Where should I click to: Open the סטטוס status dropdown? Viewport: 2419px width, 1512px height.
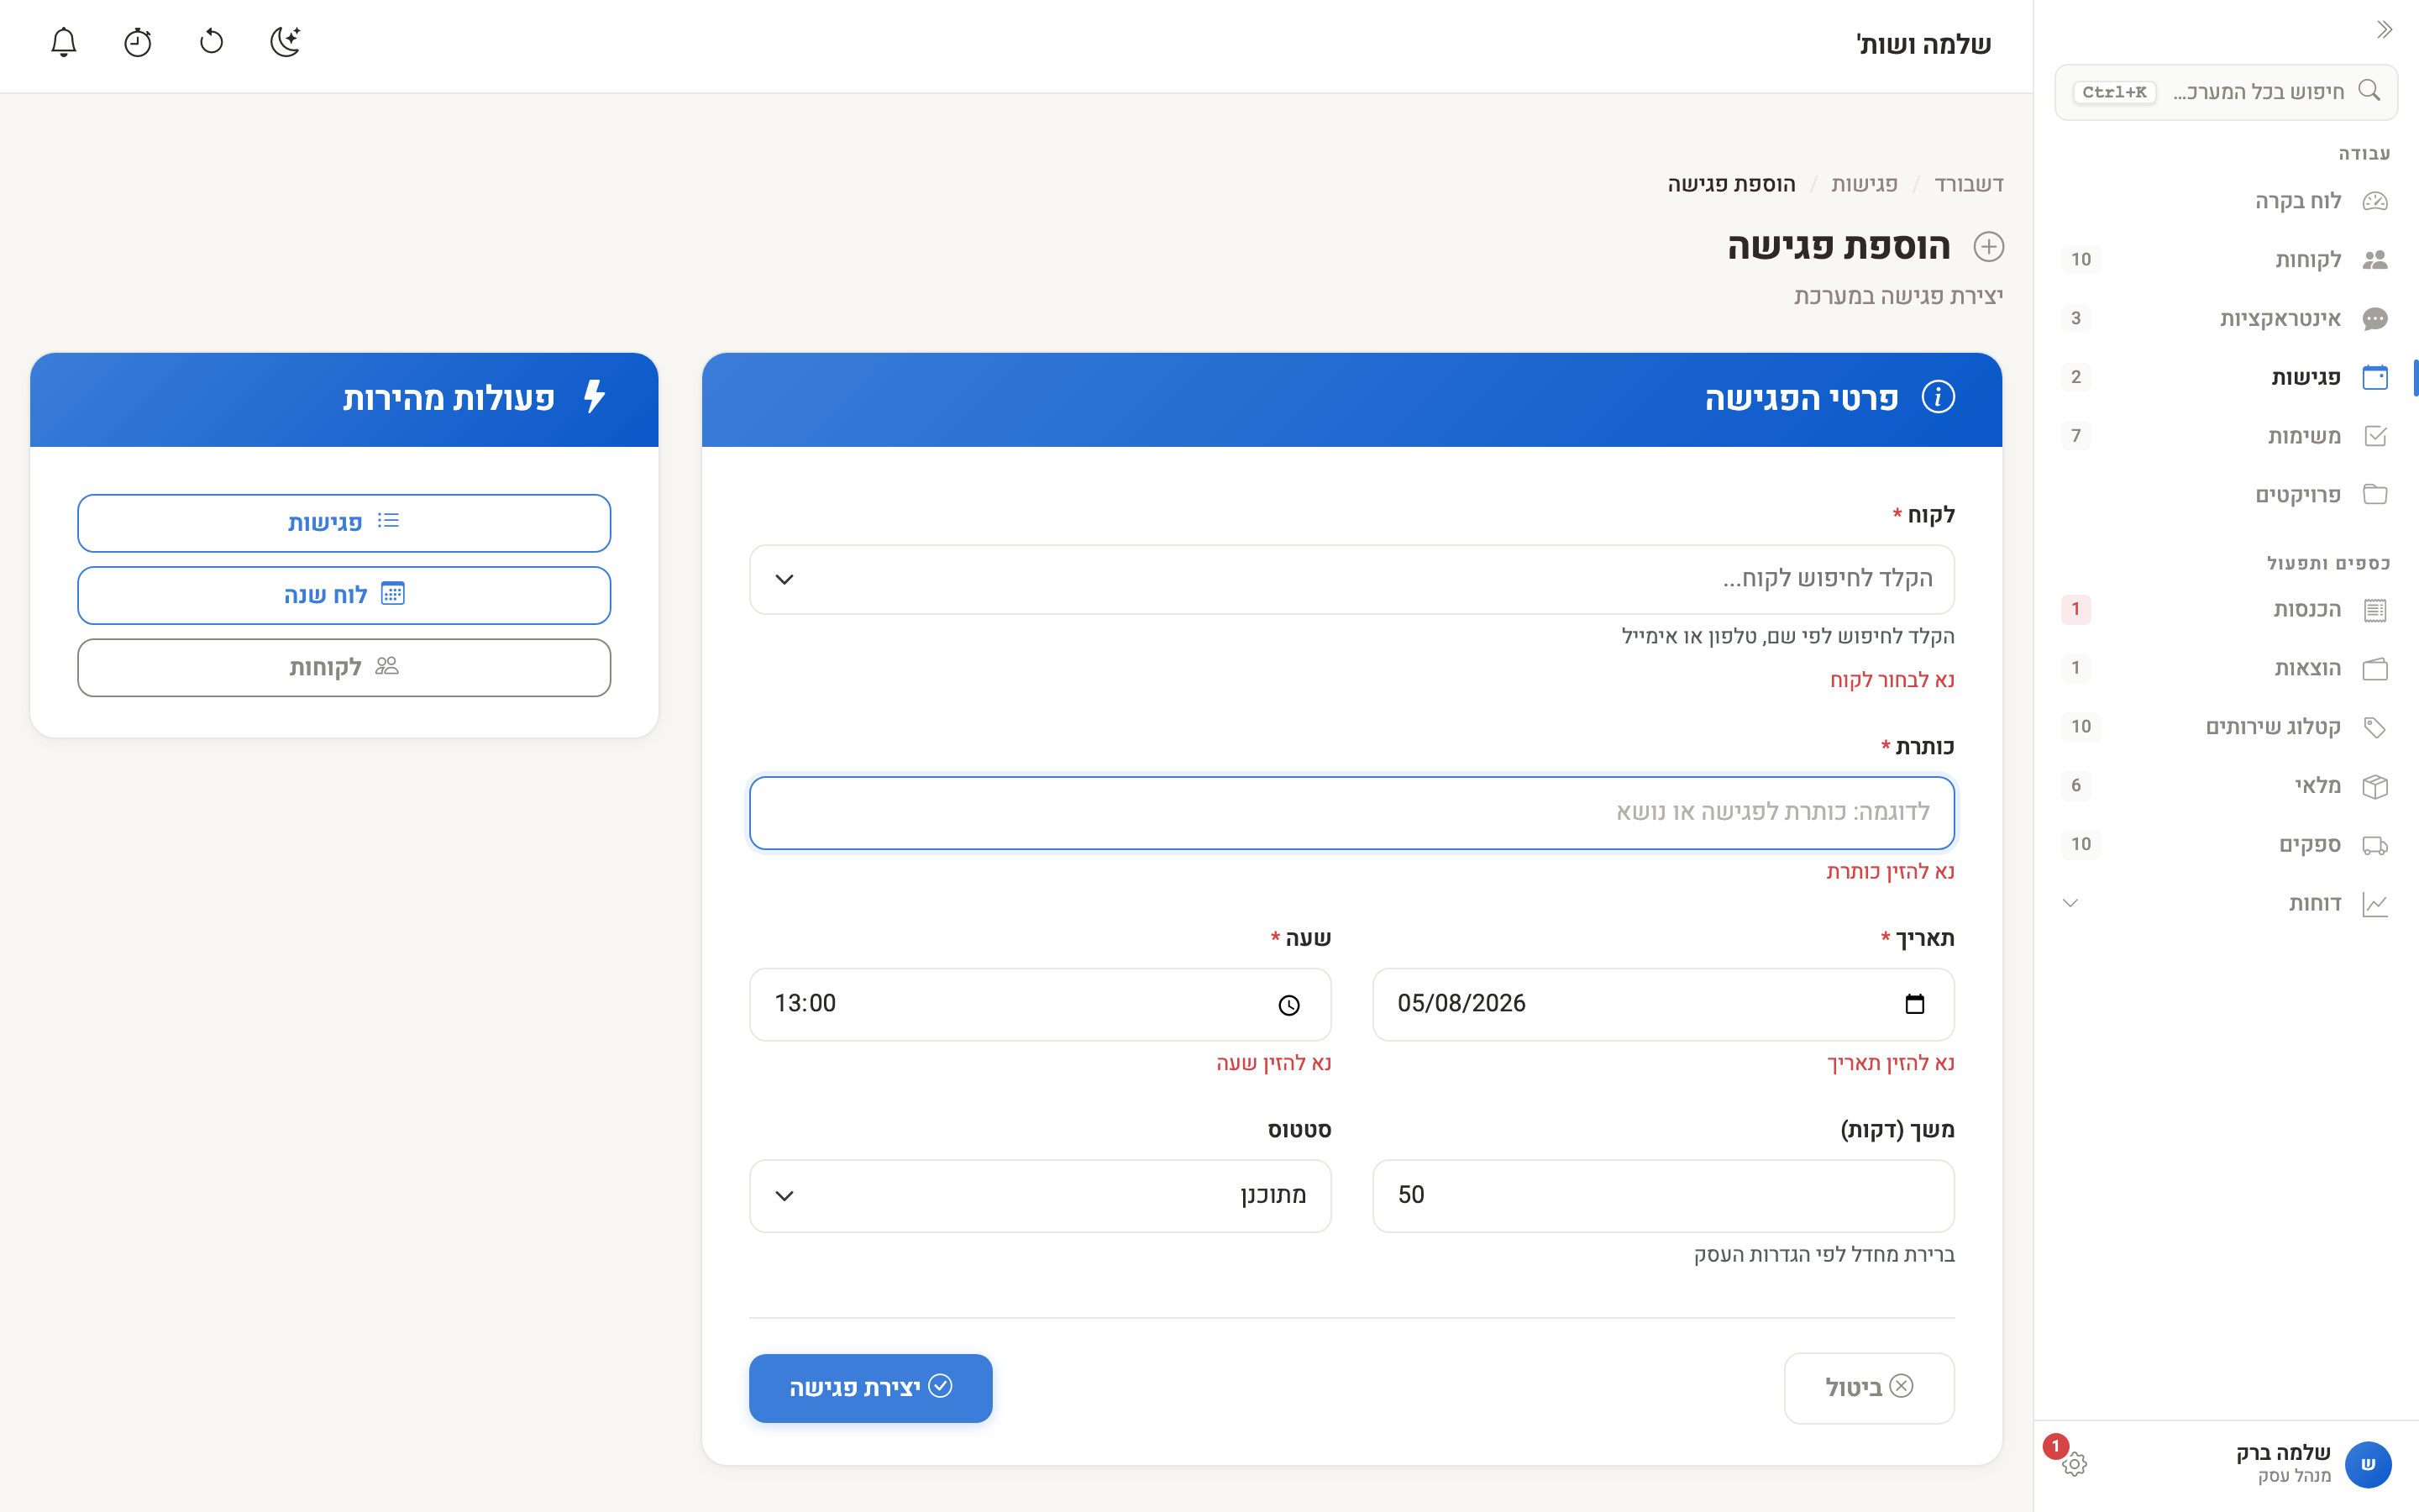(1040, 1196)
